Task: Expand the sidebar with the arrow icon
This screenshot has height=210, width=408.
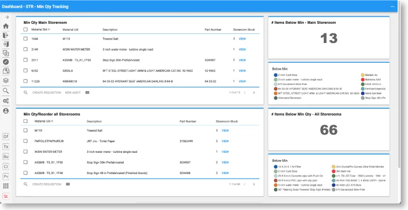Action: tap(7, 17)
